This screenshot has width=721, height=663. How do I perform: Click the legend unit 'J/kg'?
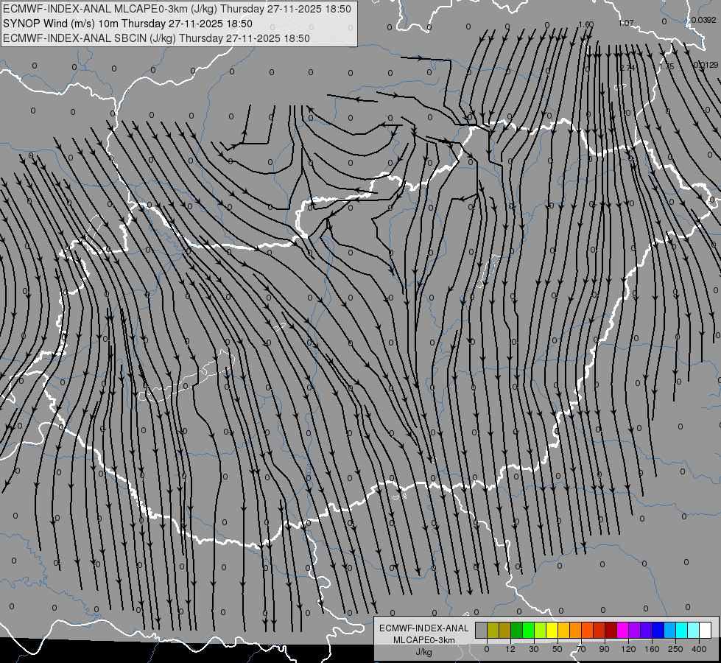tap(424, 652)
